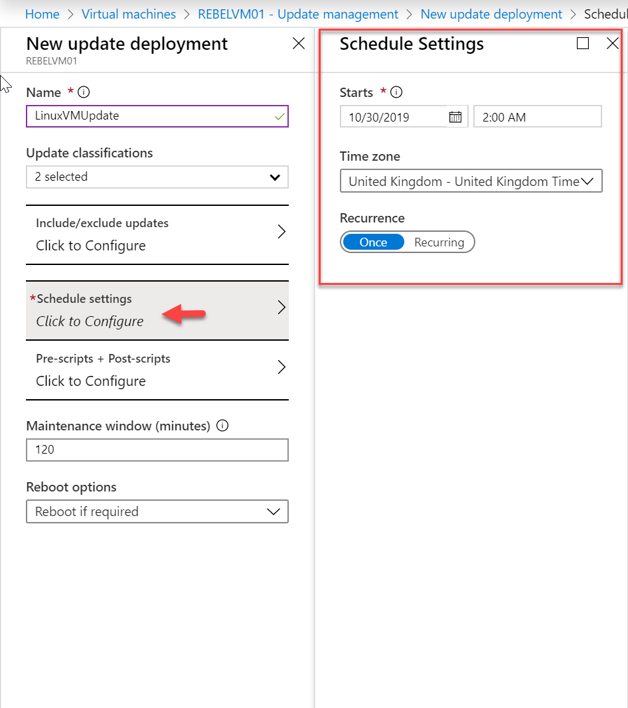This screenshot has width=628, height=708.
Task: Click the Maintenance window minutes field
Action: point(157,450)
